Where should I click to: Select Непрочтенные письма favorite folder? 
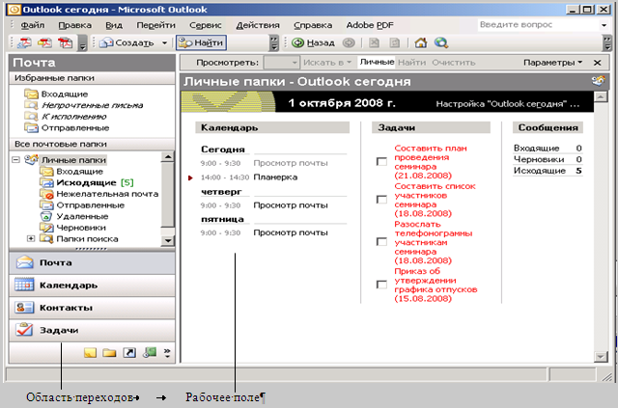pyautogui.click(x=93, y=105)
